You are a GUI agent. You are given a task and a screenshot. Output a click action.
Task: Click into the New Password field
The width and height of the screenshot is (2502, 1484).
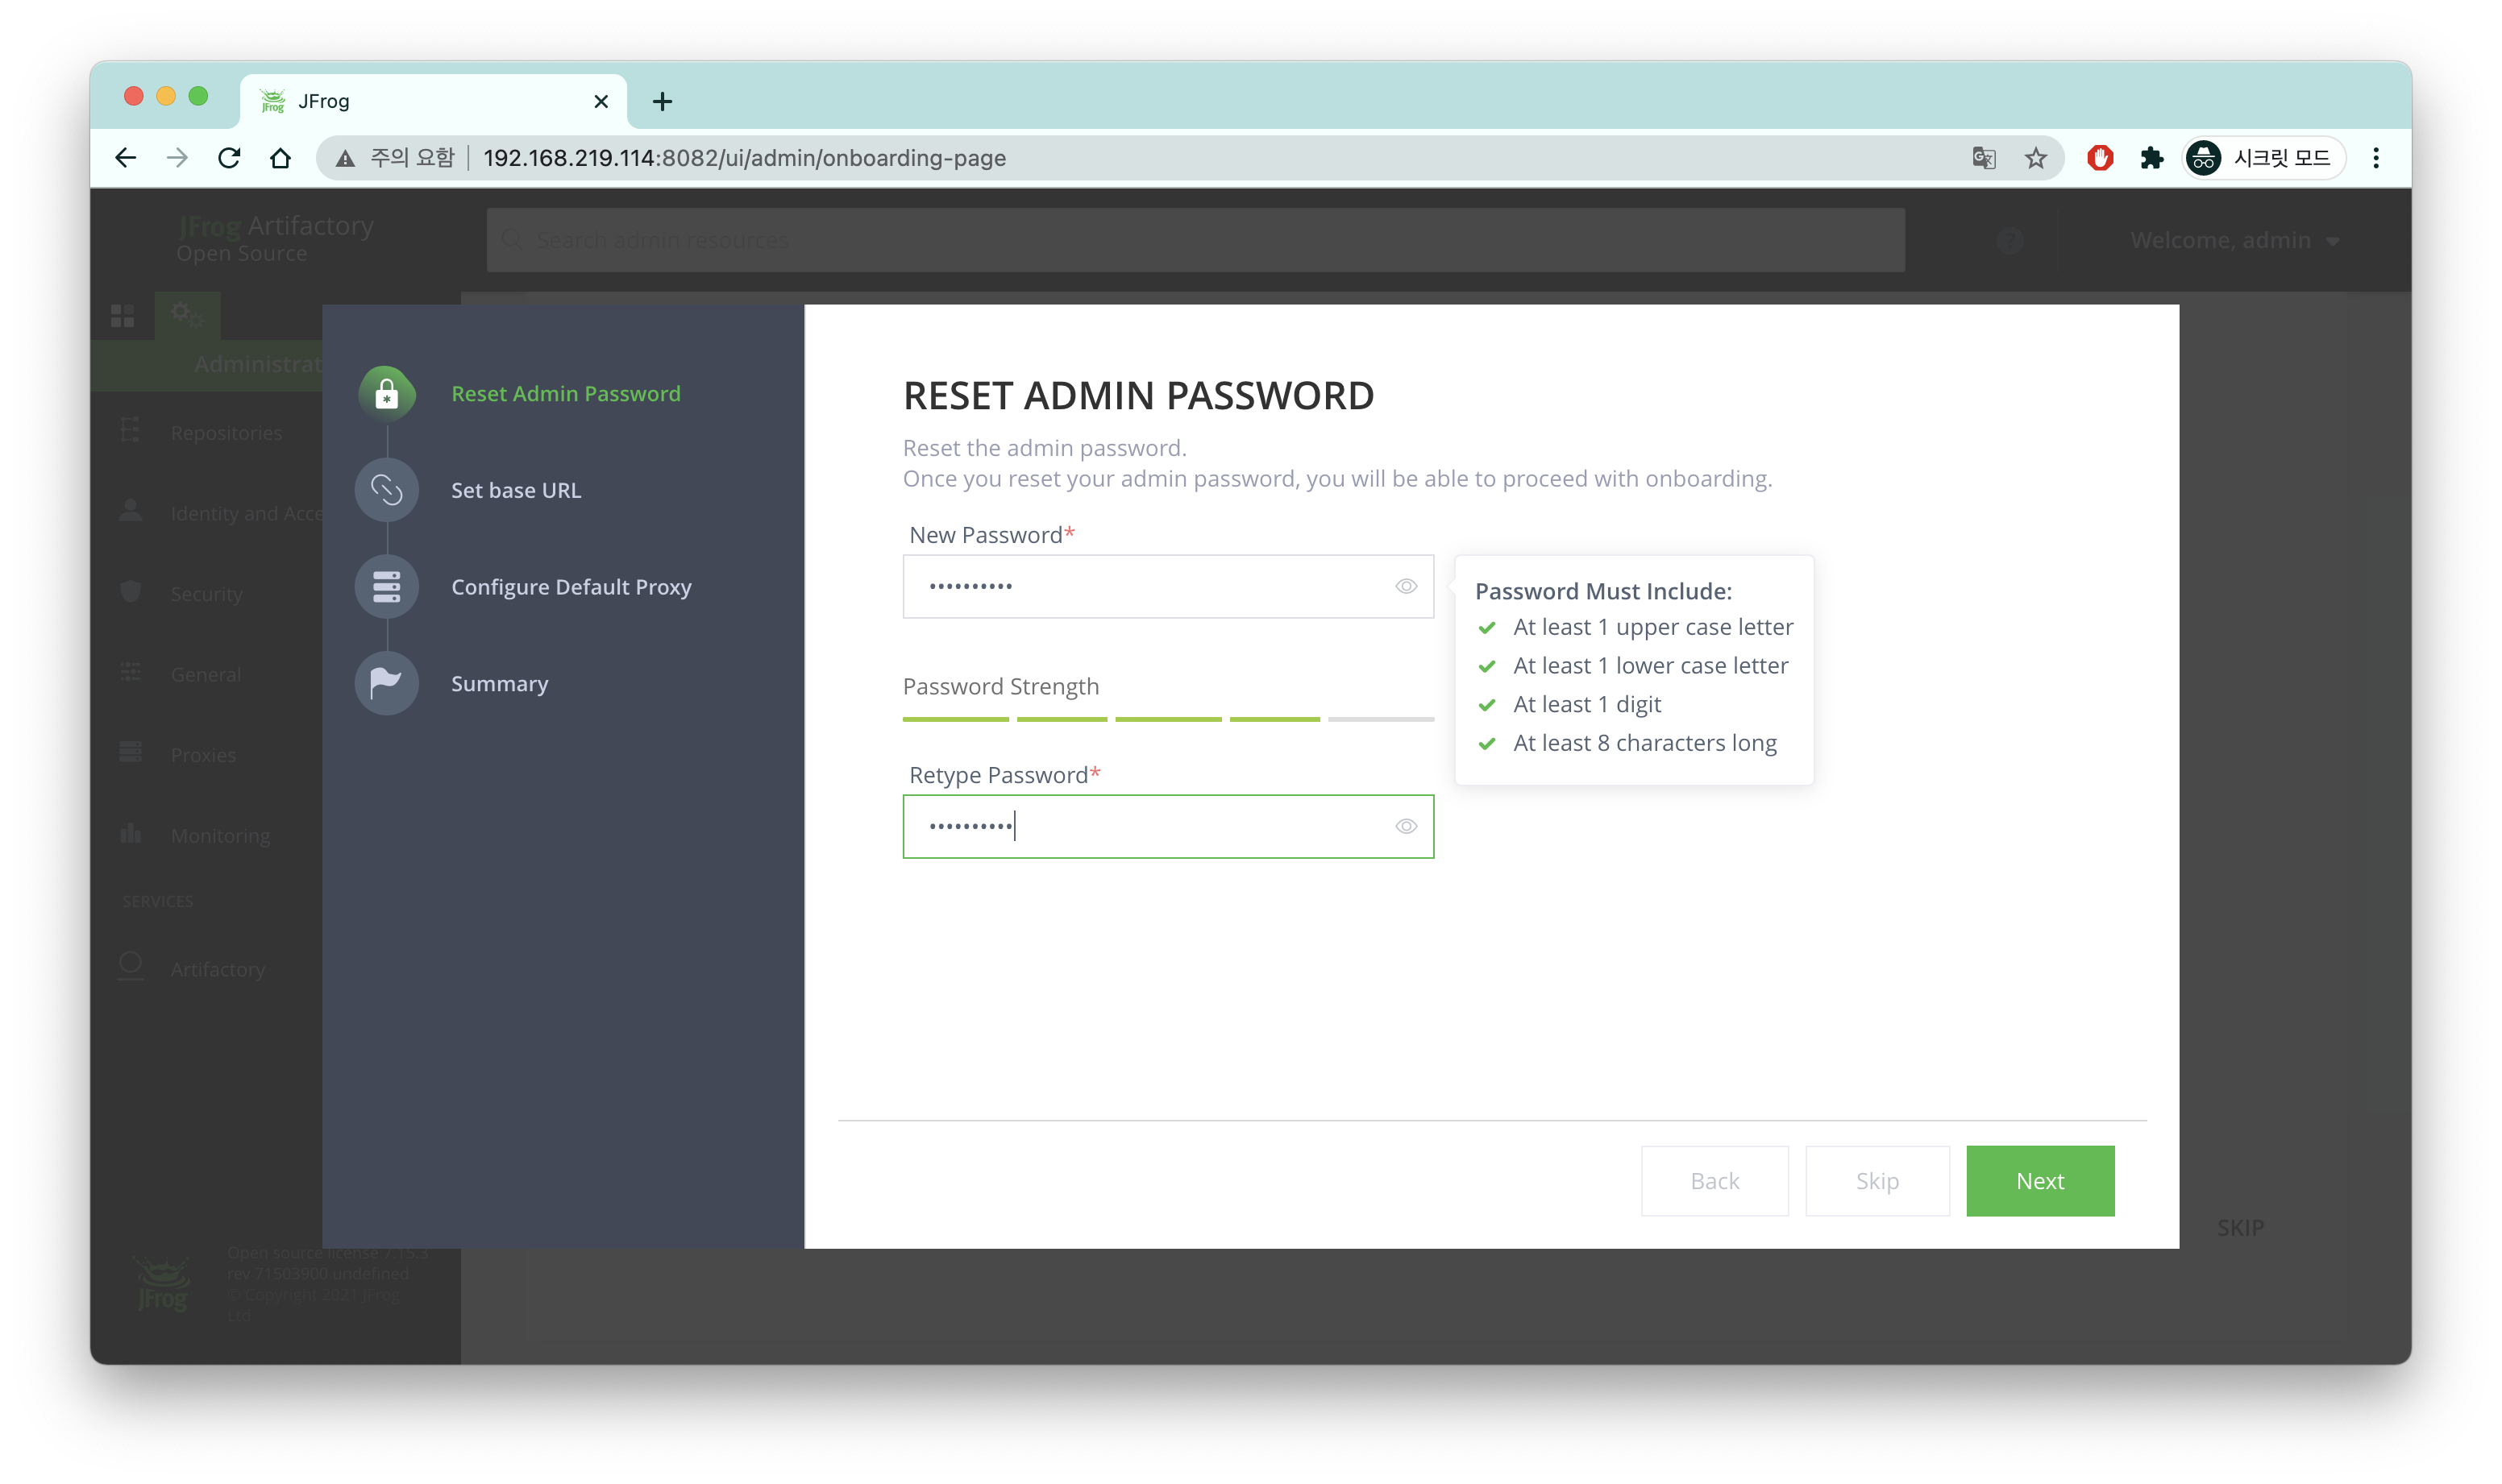[1150, 586]
